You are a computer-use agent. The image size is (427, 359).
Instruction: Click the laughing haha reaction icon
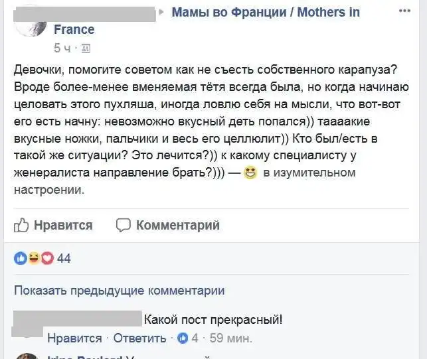(x=33, y=258)
